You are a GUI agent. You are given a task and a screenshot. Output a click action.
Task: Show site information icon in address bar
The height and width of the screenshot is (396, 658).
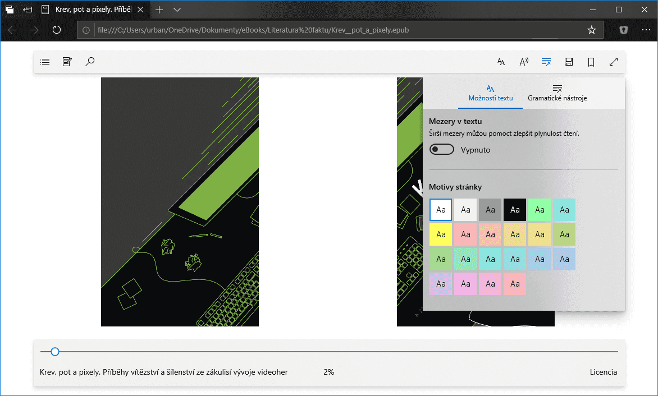(86, 30)
